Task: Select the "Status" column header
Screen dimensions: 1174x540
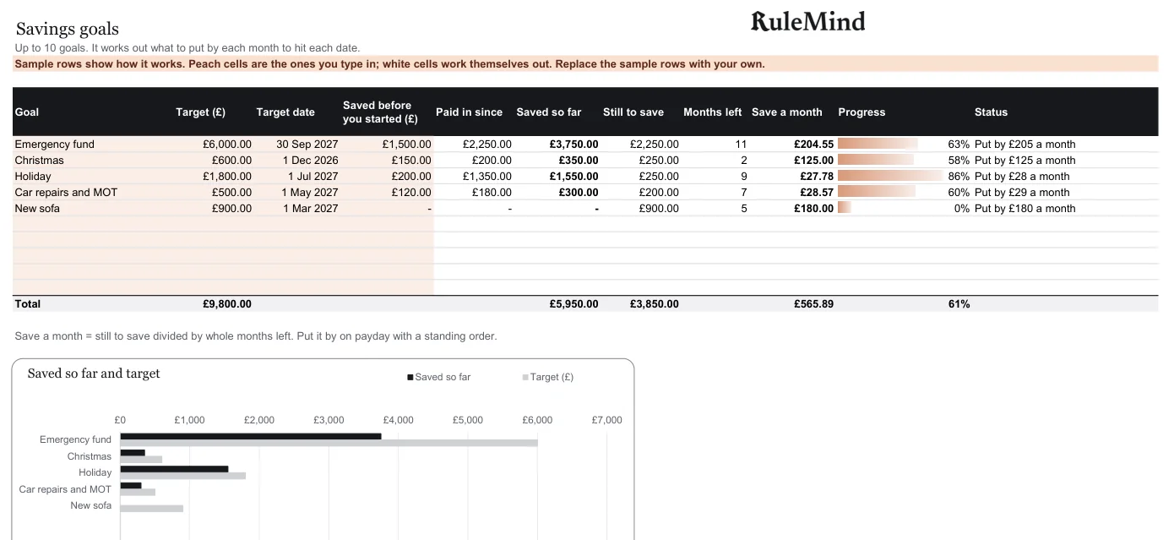Action: pyautogui.click(x=991, y=112)
